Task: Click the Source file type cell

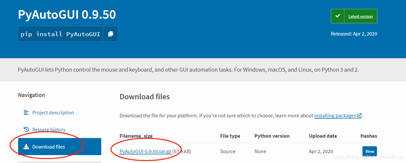Action: 228,151
